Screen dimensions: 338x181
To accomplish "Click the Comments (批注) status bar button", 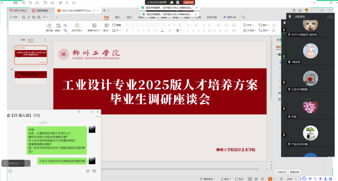I will pos(239,179).
